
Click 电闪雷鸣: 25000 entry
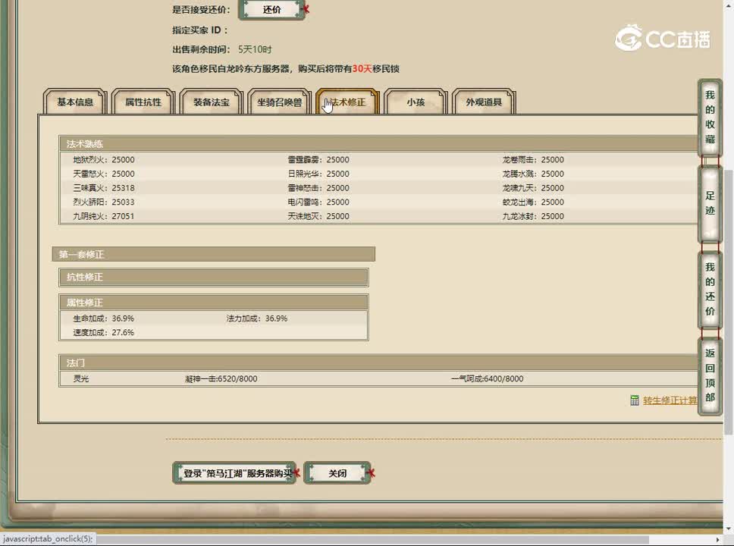(318, 202)
